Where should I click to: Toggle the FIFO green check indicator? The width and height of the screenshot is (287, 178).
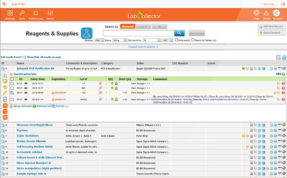283,74
